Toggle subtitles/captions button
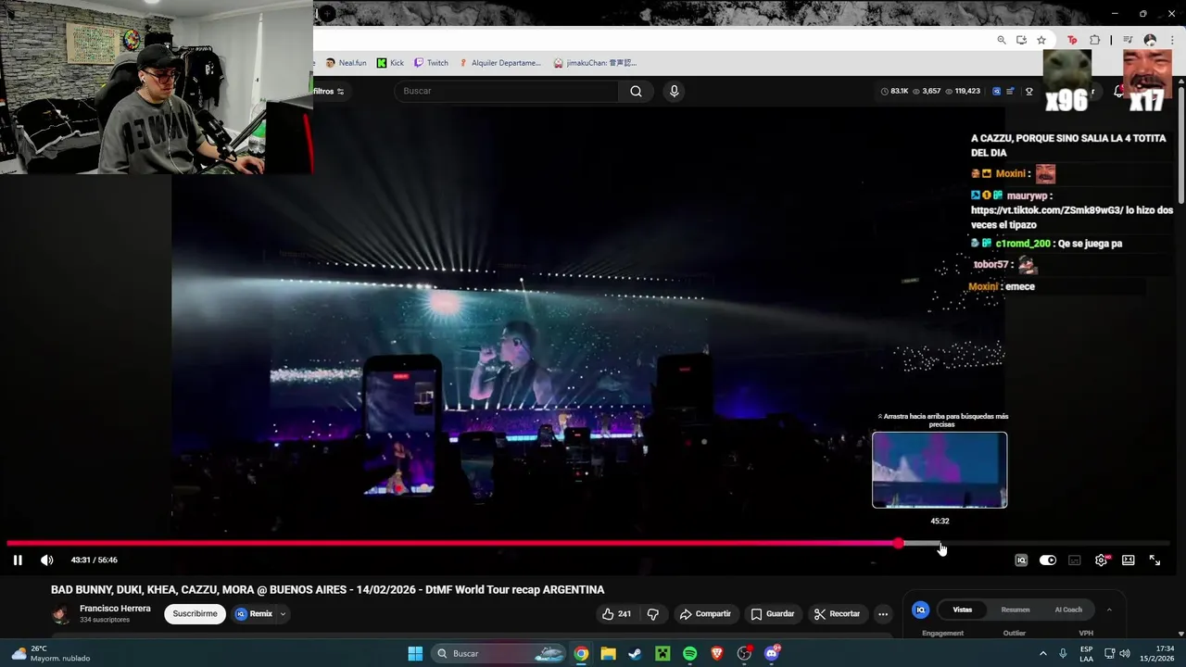 [1075, 560]
